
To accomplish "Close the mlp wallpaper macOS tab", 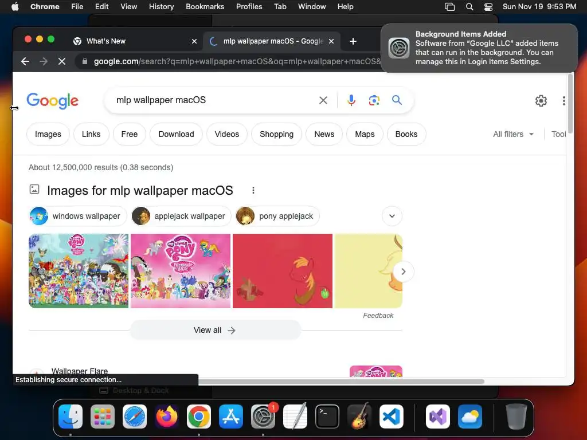I will [331, 41].
